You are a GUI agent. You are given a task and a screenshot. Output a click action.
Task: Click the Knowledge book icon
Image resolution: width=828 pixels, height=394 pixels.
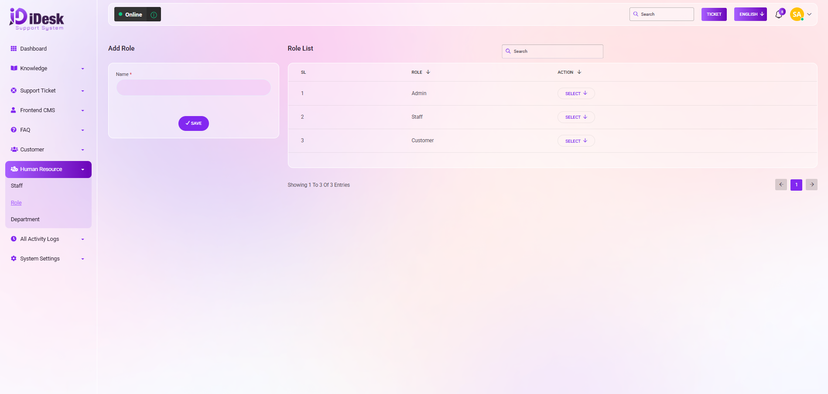[14, 69]
